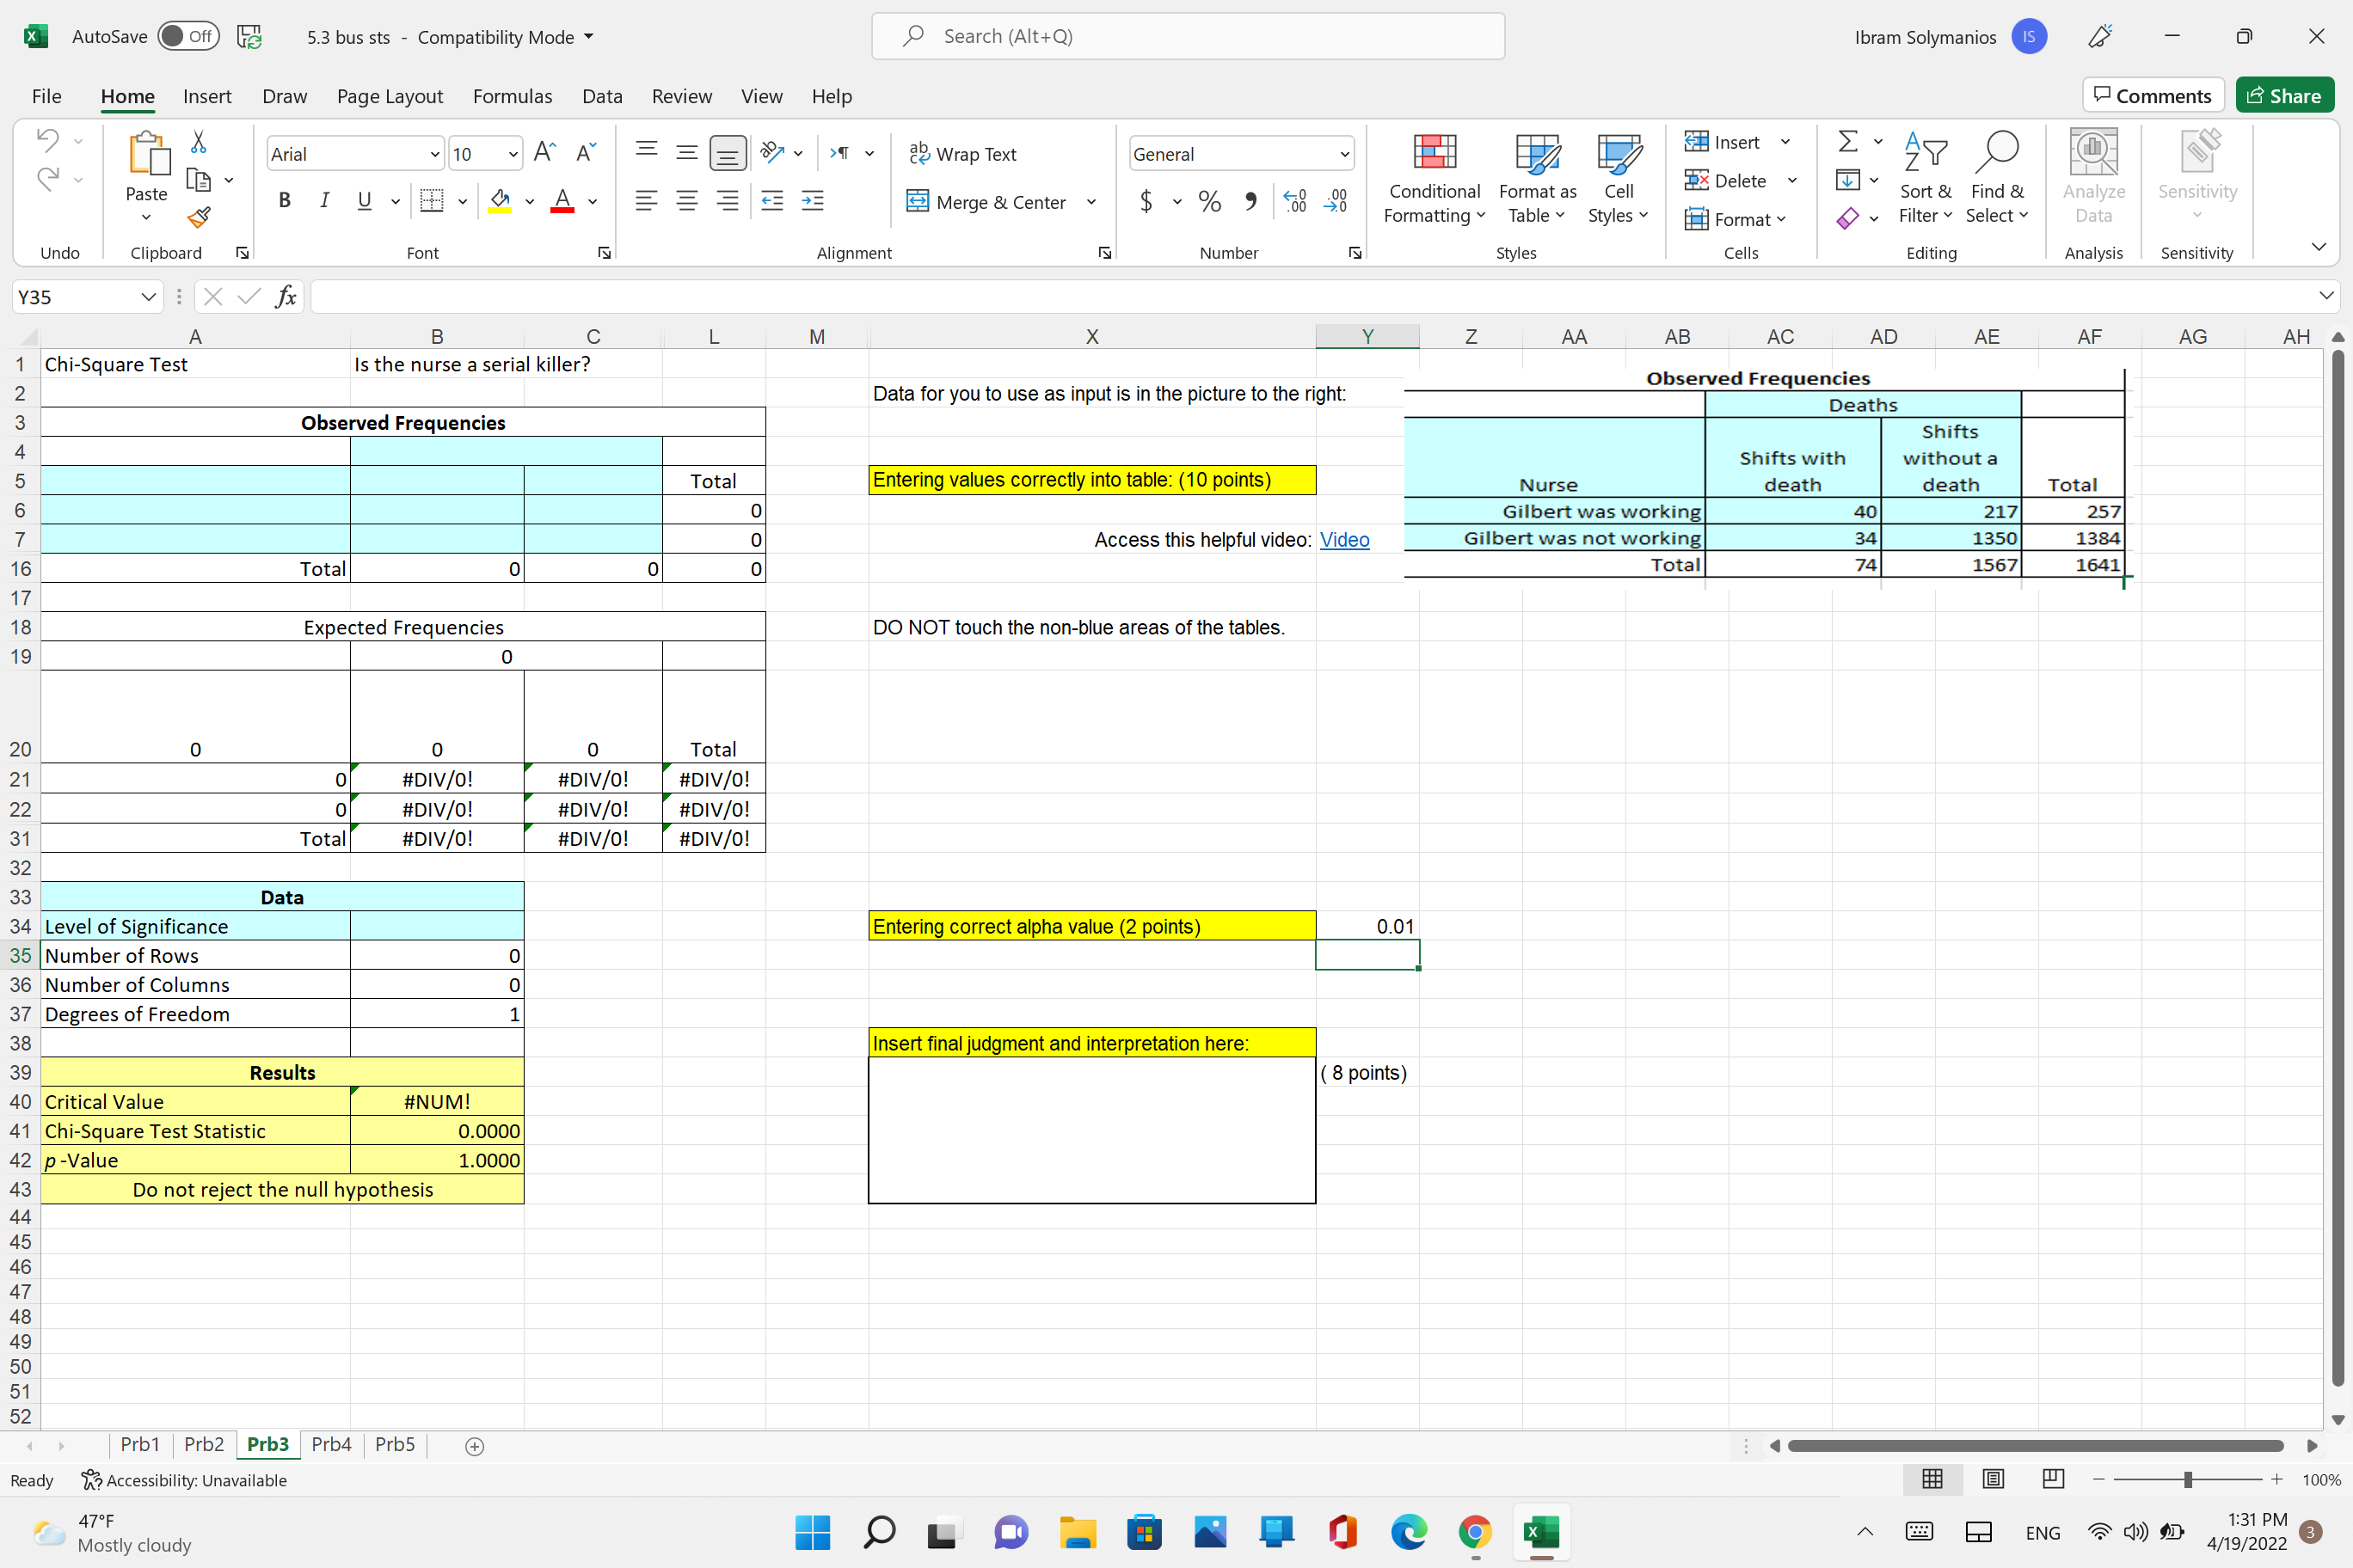Screen dimensions: 2353x1568
Task: Click the Merge & Center icon
Action: (x=918, y=201)
